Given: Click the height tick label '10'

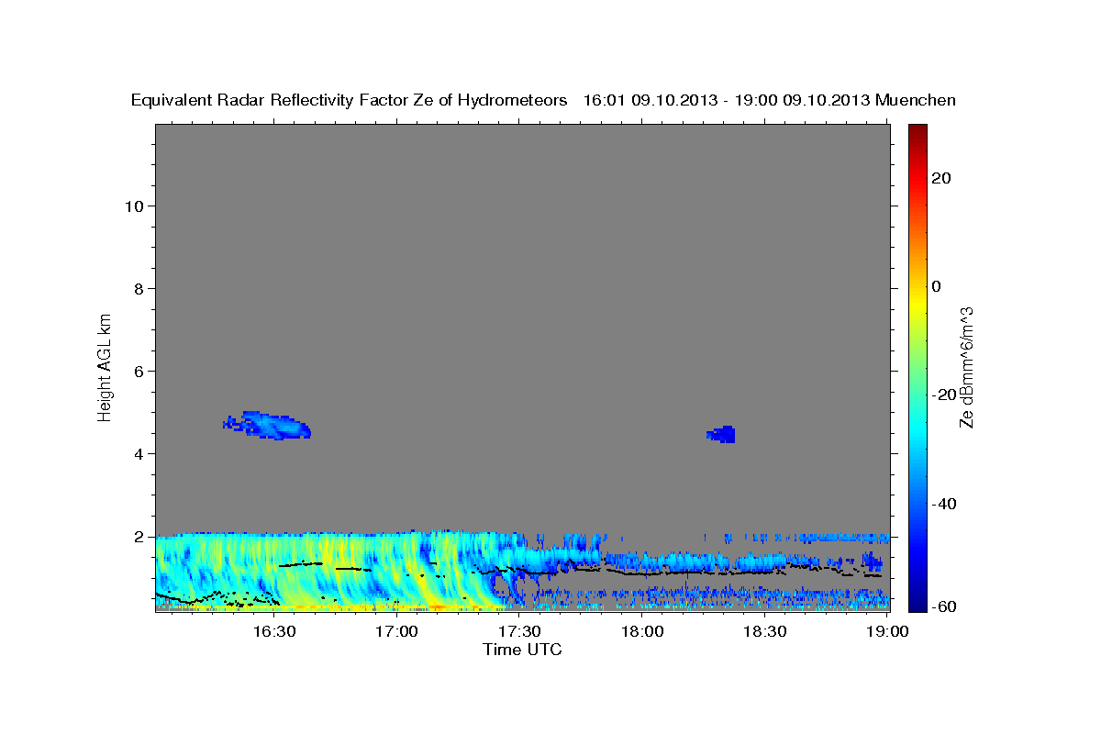Looking at the screenshot, I should coord(133,206).
